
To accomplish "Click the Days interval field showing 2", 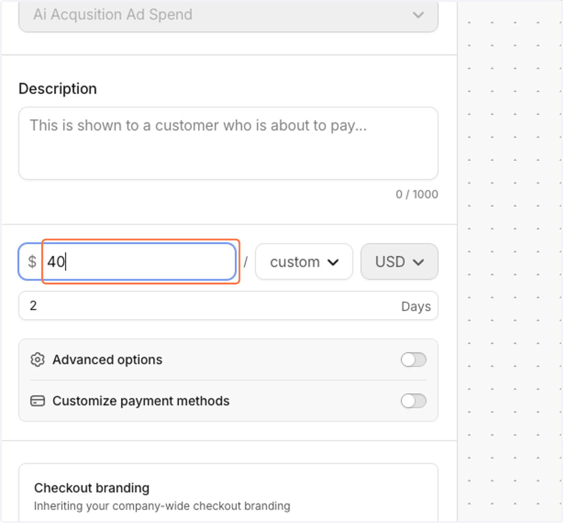I will click(x=228, y=306).
